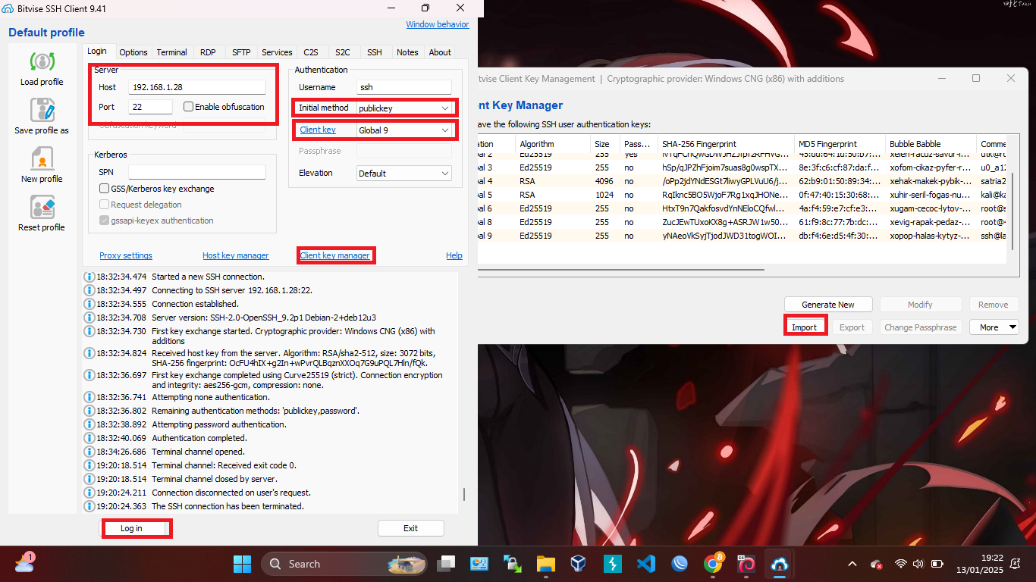Viewport: 1036px width, 582px height.
Task: Open Task View from the taskbar
Action: coord(446,564)
